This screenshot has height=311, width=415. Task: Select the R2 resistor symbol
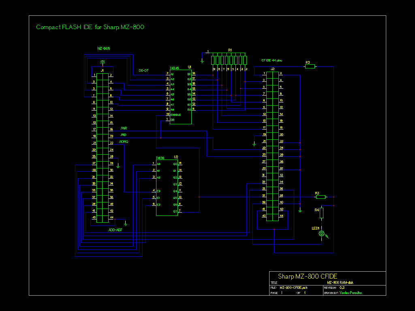(310, 67)
